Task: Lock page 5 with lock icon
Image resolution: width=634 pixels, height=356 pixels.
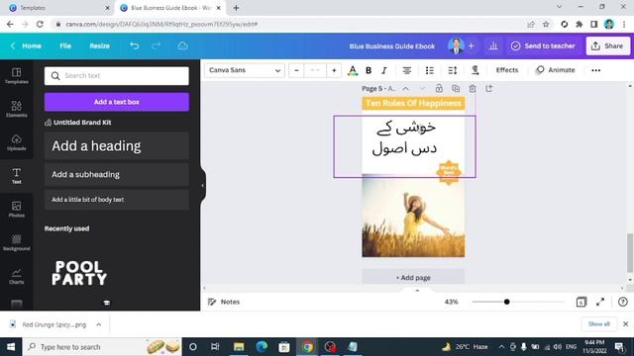Action: click(439, 88)
